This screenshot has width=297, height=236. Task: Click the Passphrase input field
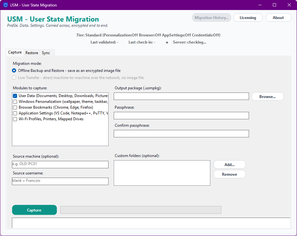(x=181, y=116)
